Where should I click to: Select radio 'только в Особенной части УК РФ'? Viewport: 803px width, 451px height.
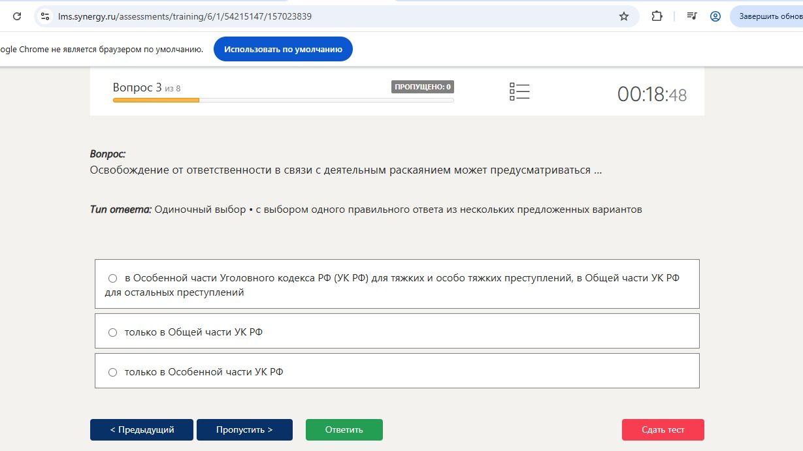click(113, 372)
